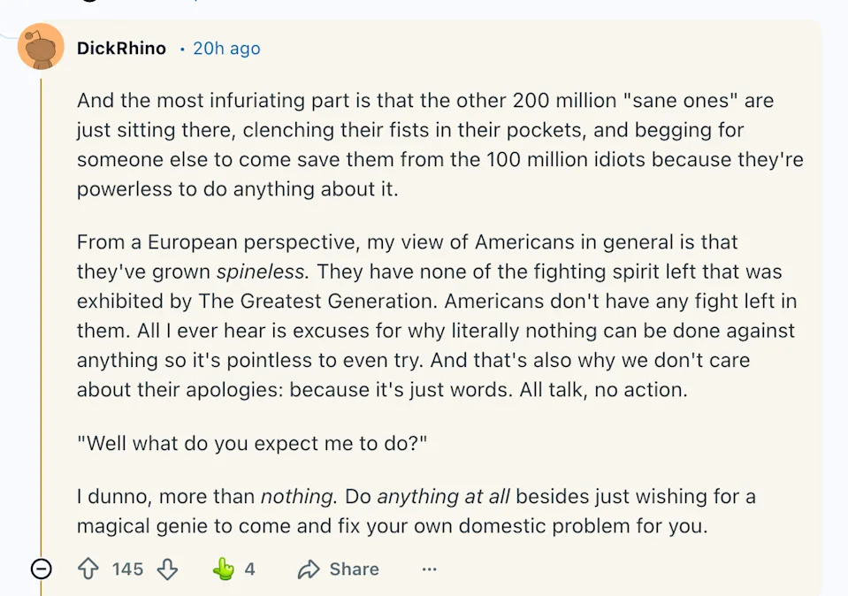This screenshot has width=848, height=596.
Task: Expand more actions via the three-dot menu
Action: 430,569
